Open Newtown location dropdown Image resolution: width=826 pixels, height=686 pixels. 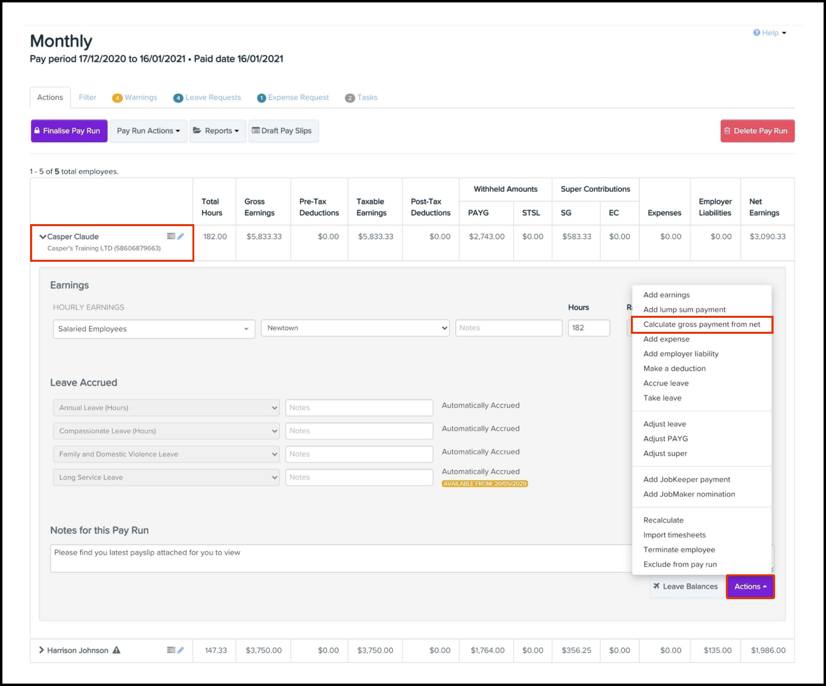pyautogui.click(x=355, y=328)
